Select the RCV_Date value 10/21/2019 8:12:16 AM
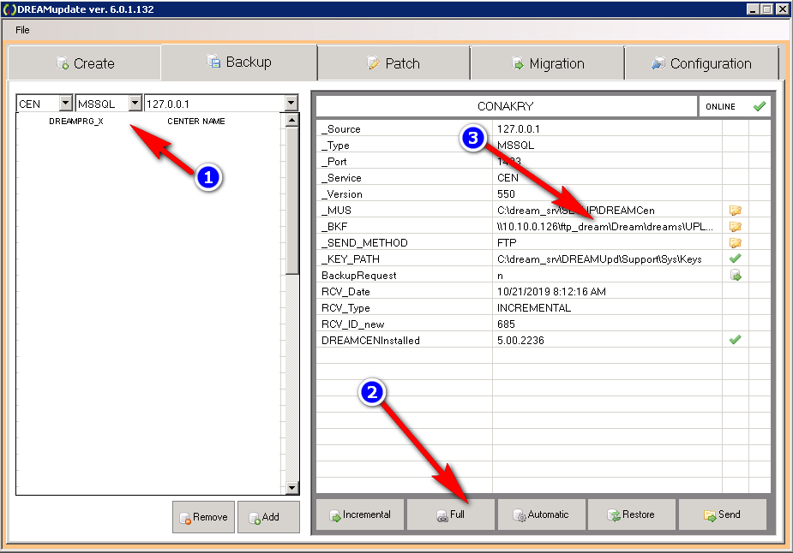This screenshot has height=553, width=793. [551, 292]
